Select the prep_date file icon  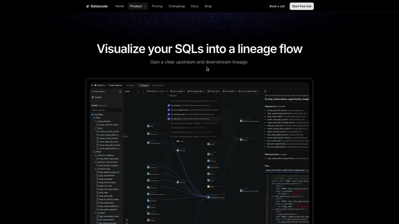point(98,193)
